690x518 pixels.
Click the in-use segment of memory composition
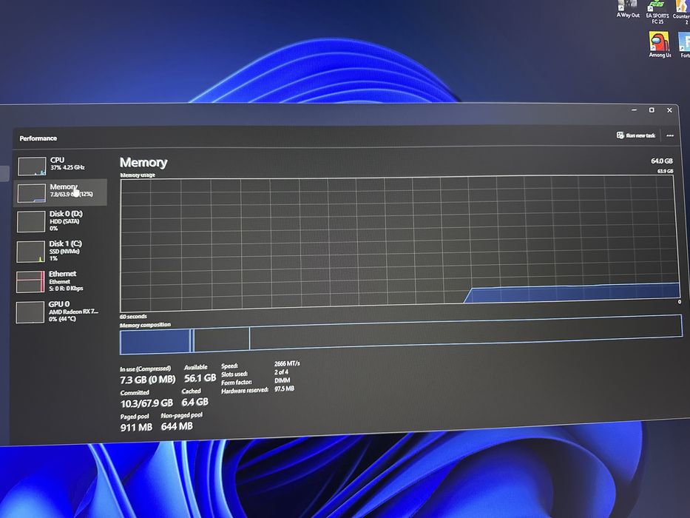pos(155,342)
